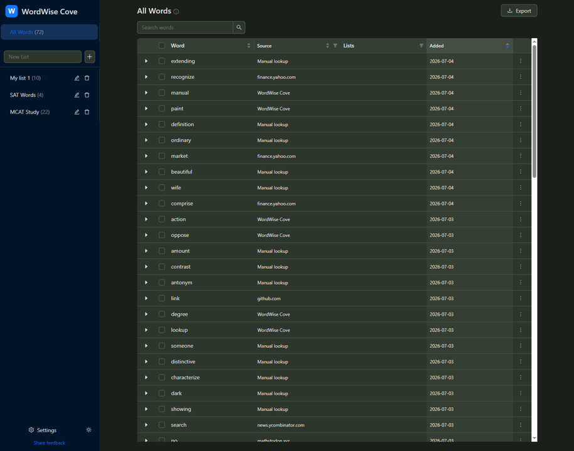Open the more menu for market
Image resolution: width=574 pixels, height=451 pixels.
pos(521,156)
